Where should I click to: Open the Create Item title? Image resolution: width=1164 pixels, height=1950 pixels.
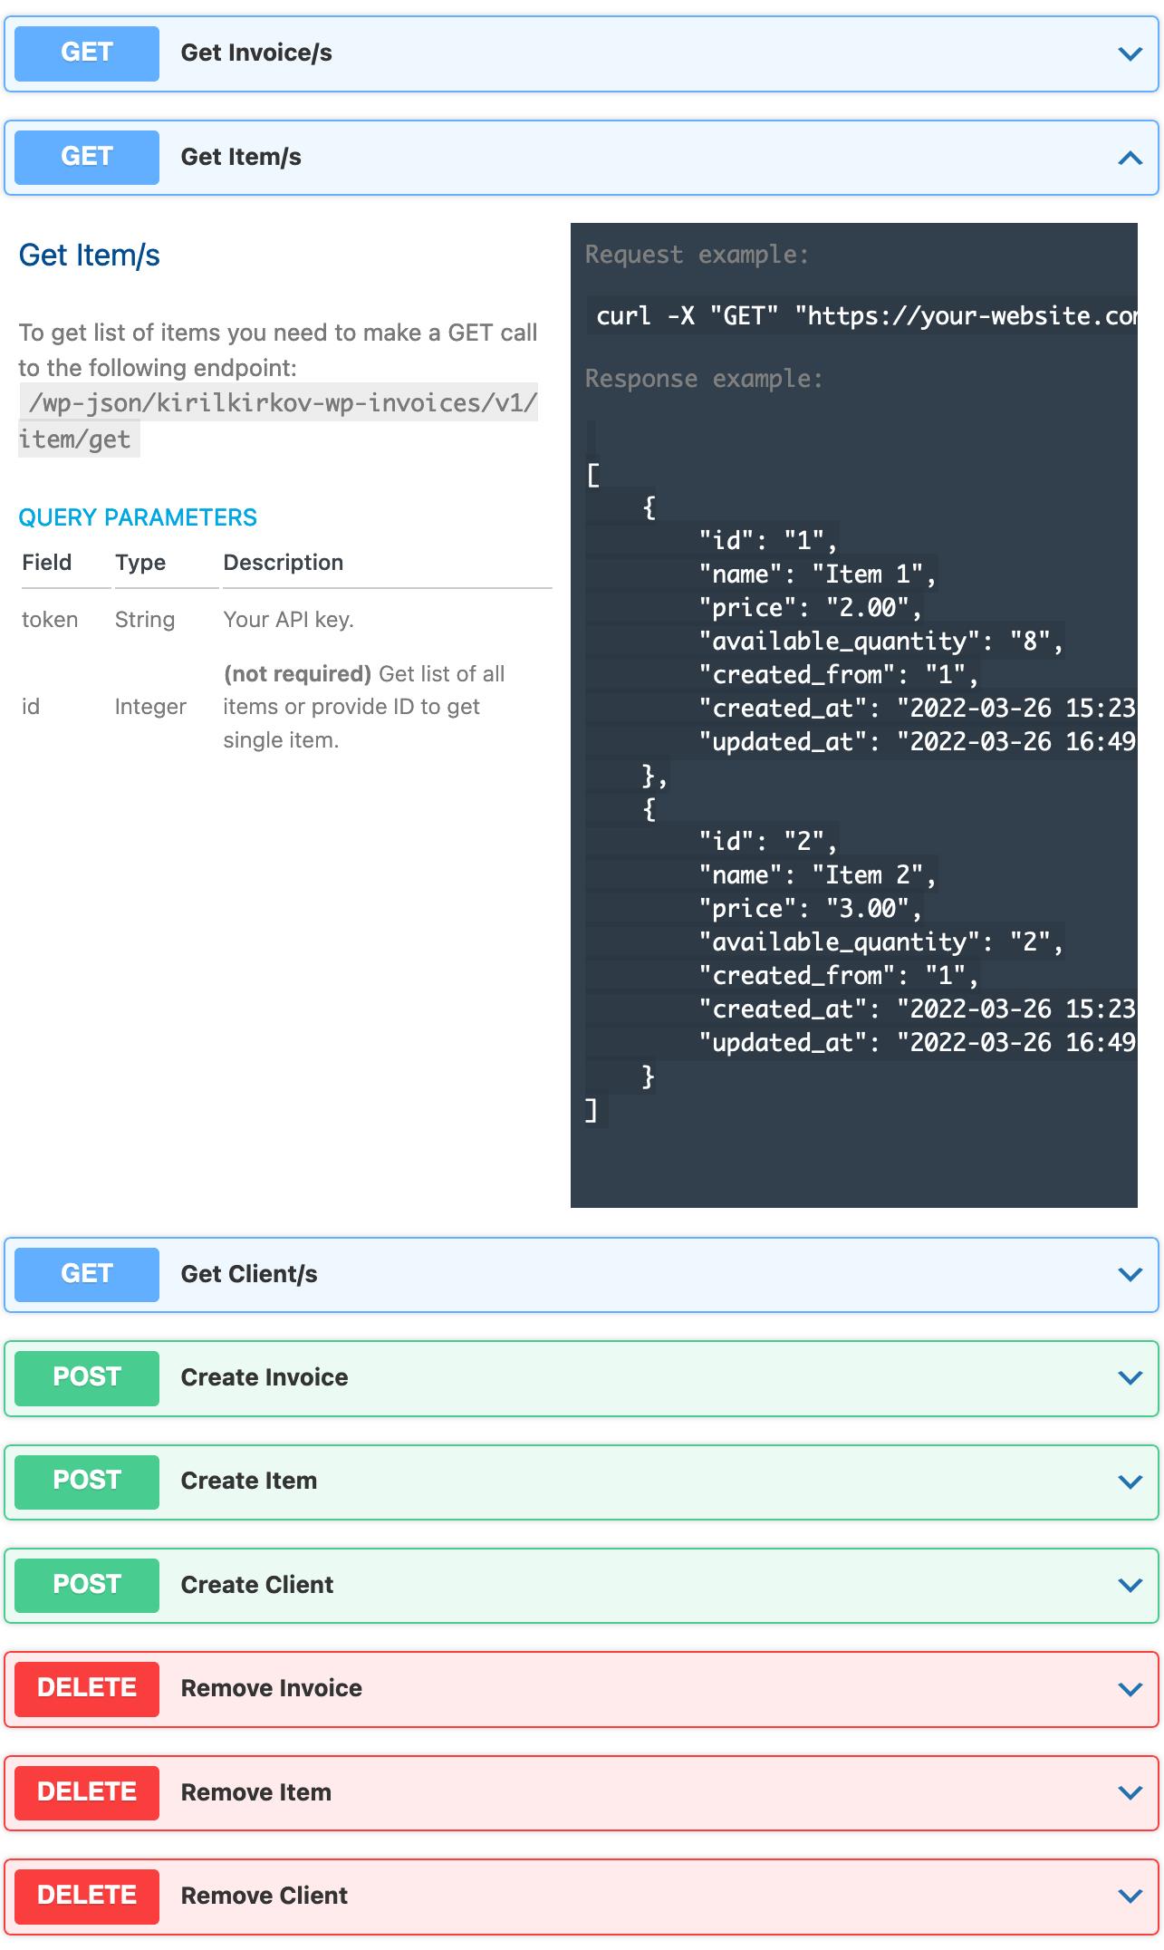(249, 1482)
